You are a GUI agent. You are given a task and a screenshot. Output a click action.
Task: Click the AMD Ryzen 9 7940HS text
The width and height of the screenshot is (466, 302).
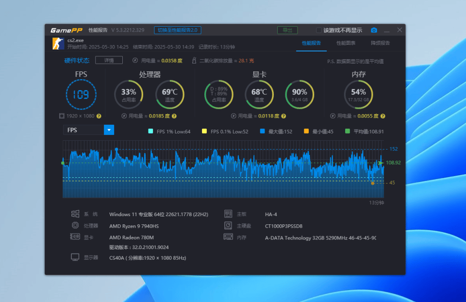(134, 226)
